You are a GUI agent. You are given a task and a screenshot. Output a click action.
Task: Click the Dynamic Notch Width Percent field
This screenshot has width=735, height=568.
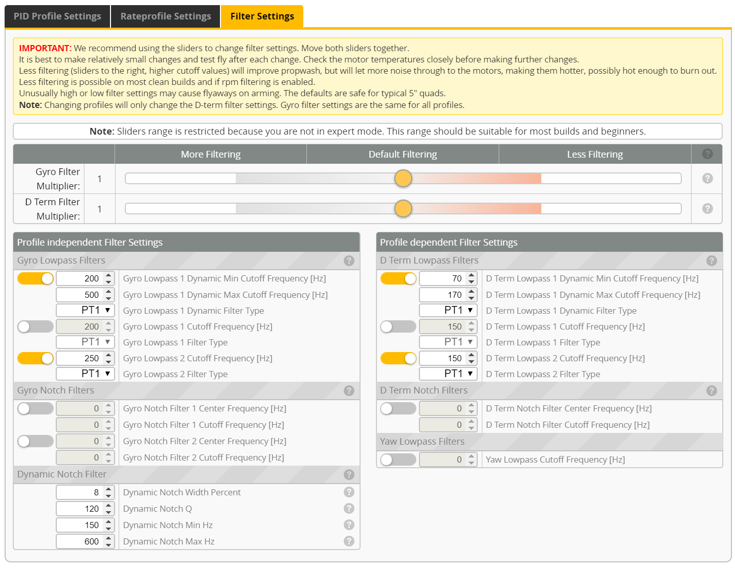coord(80,492)
